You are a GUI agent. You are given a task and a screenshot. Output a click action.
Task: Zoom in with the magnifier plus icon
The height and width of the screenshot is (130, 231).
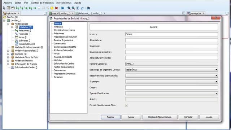pyautogui.click(x=69, y=8)
